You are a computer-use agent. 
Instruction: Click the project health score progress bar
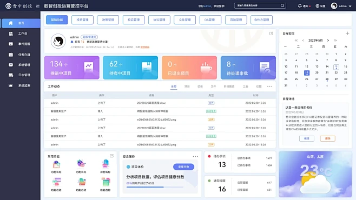pos(155,187)
